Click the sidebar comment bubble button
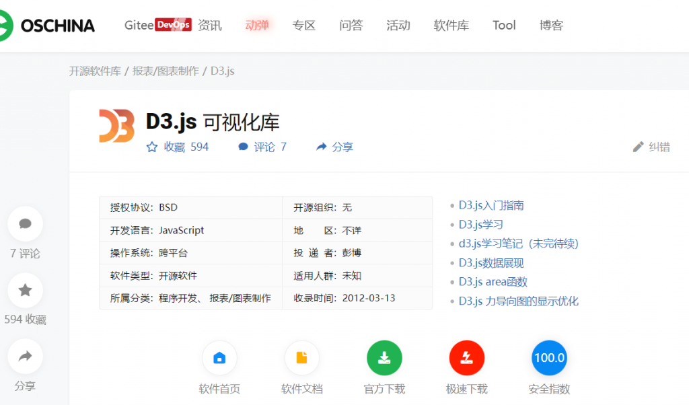689x405 pixels. point(25,223)
